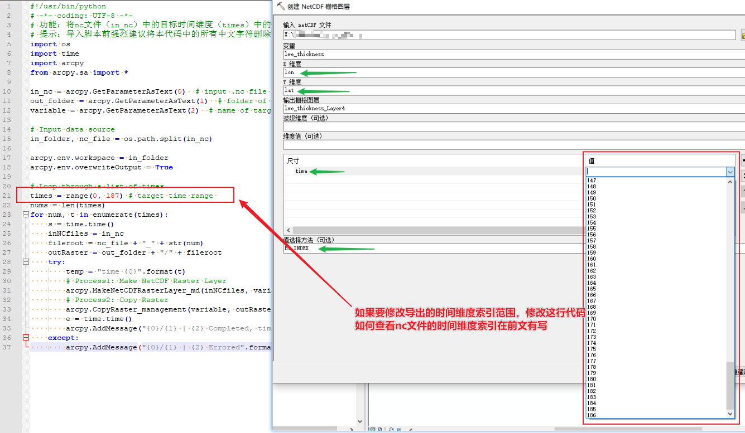Click the 尺寸 column header
The height and width of the screenshot is (433, 745).
(294, 160)
